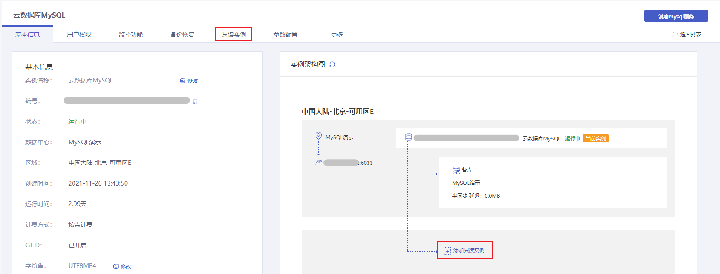Click the 实例架构图 panel heading

[307, 64]
